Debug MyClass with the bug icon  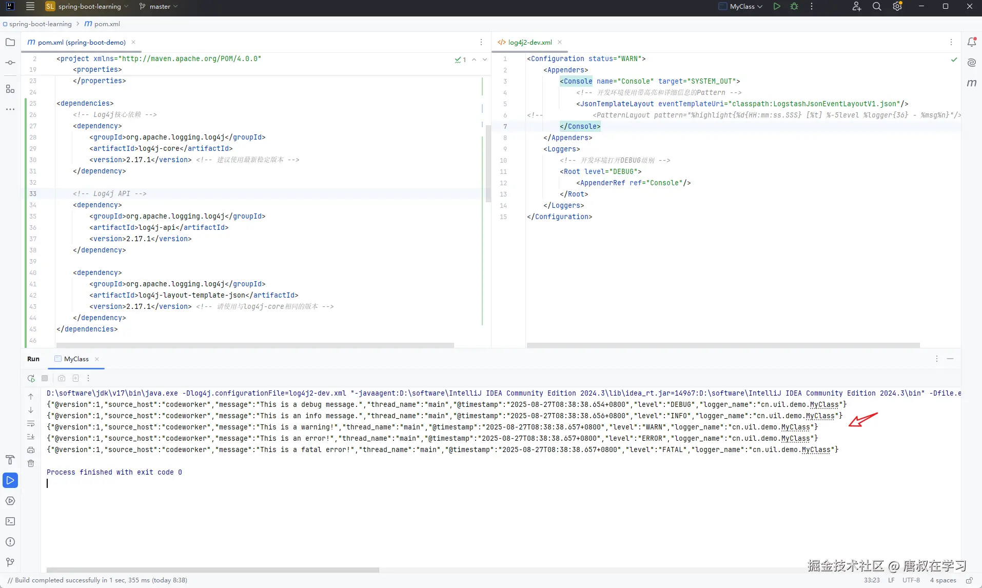794,7
